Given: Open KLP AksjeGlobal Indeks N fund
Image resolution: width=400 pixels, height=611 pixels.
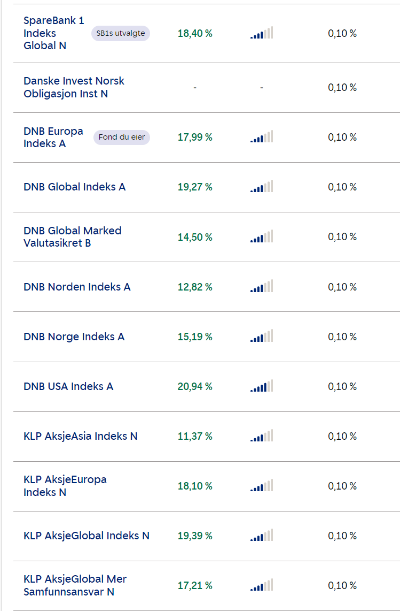Looking at the screenshot, I should click(87, 536).
